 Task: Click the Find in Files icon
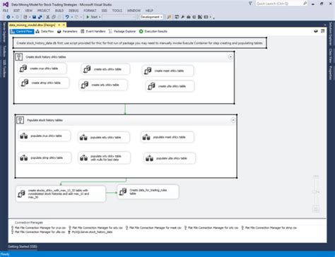169,17
